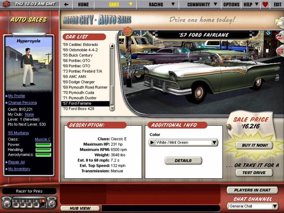Click the round MC badge on the right edge

(280, 51)
